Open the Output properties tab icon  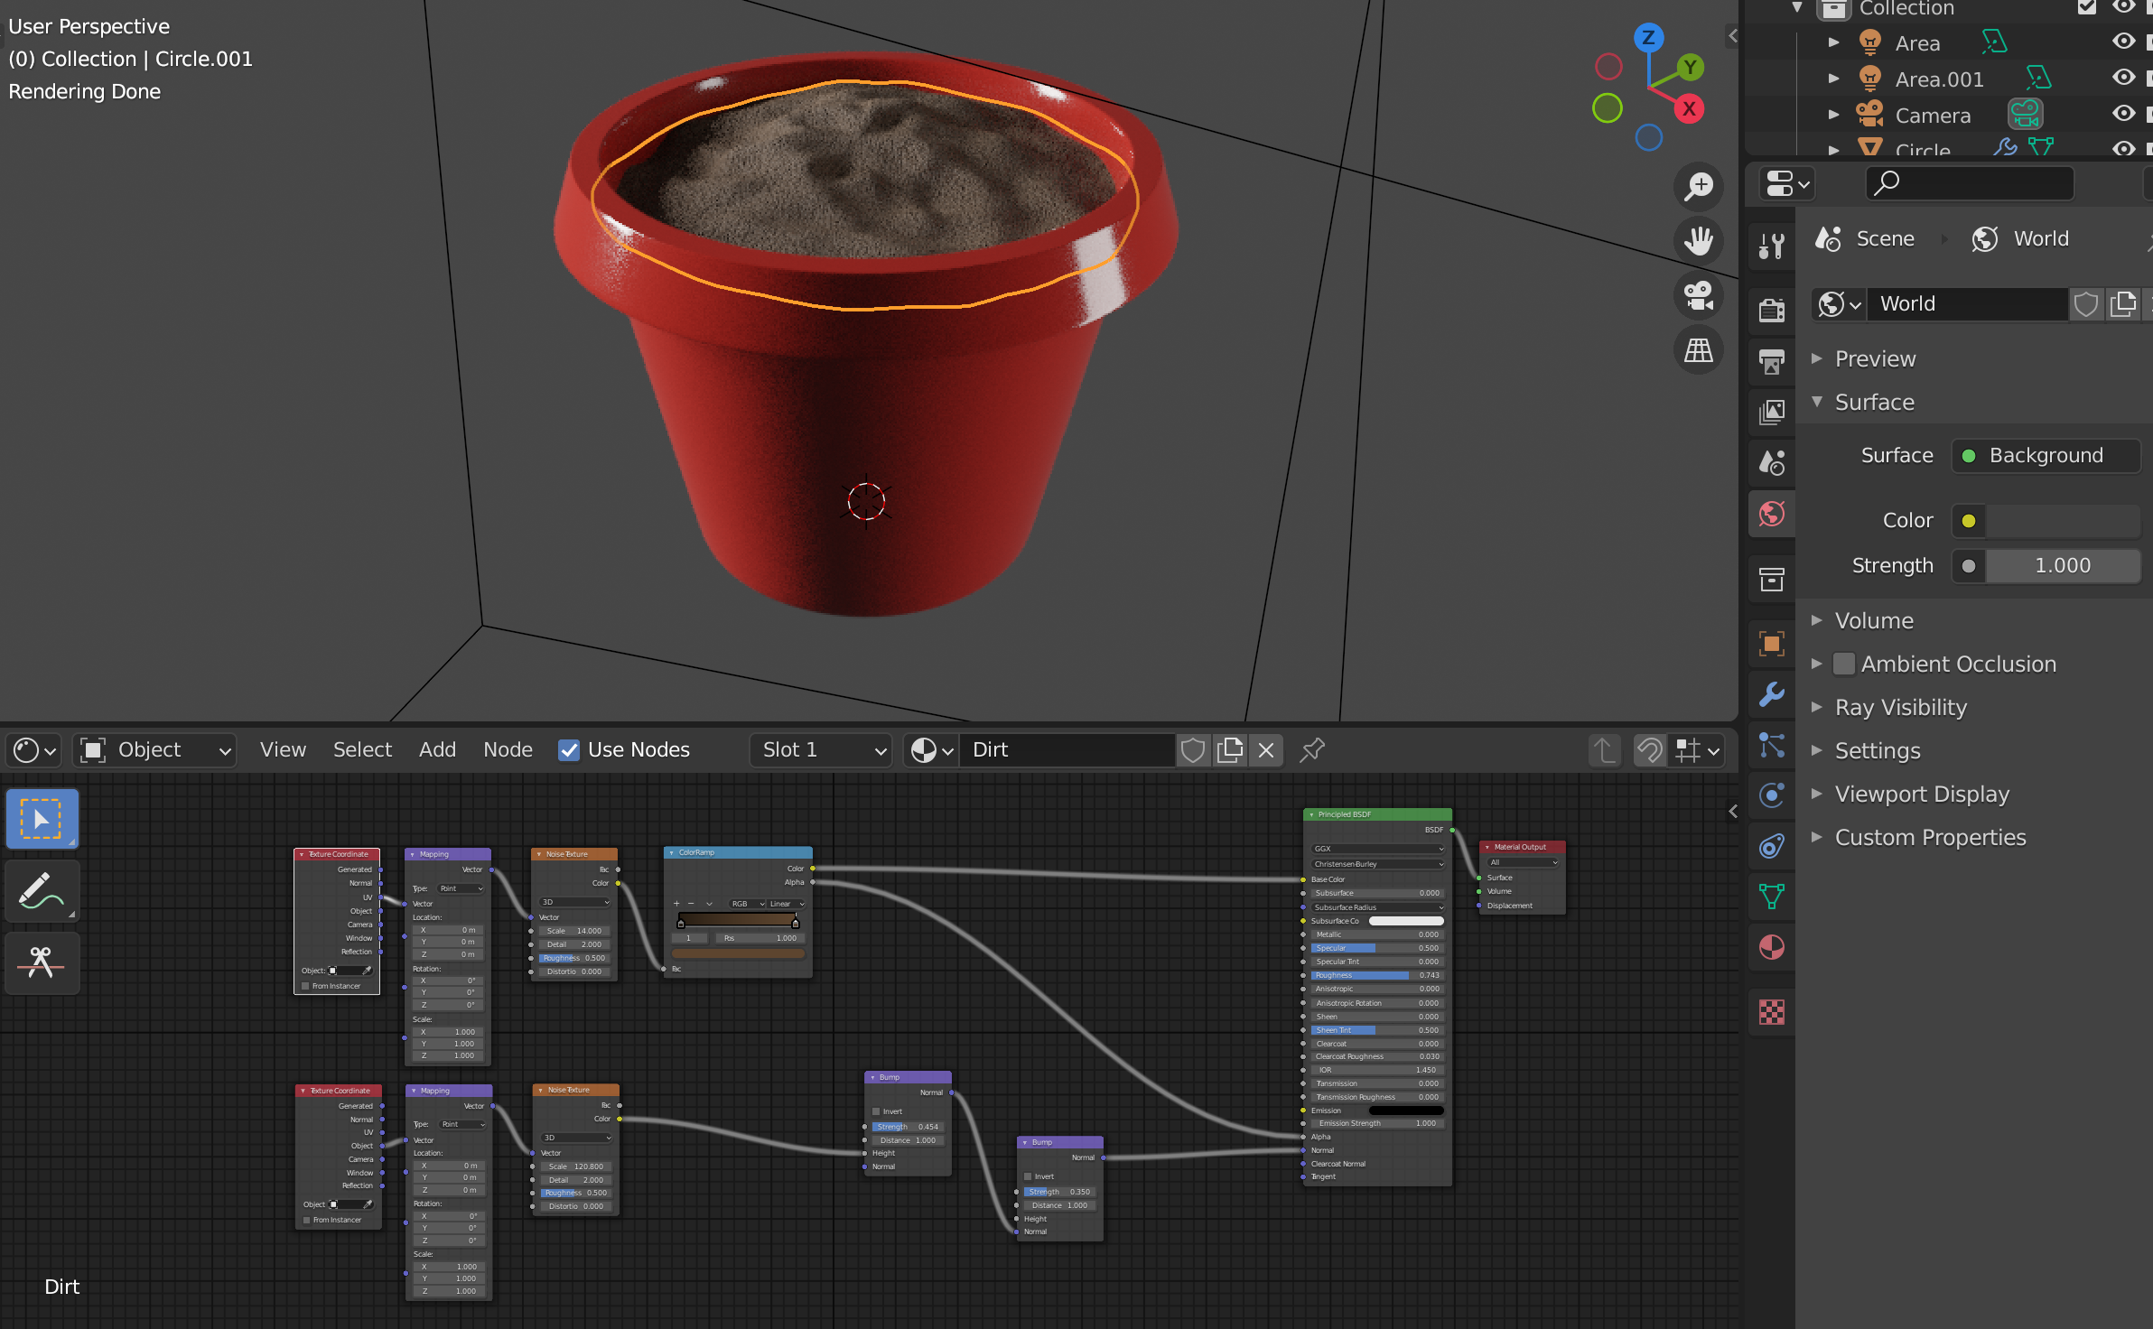pyautogui.click(x=1772, y=362)
